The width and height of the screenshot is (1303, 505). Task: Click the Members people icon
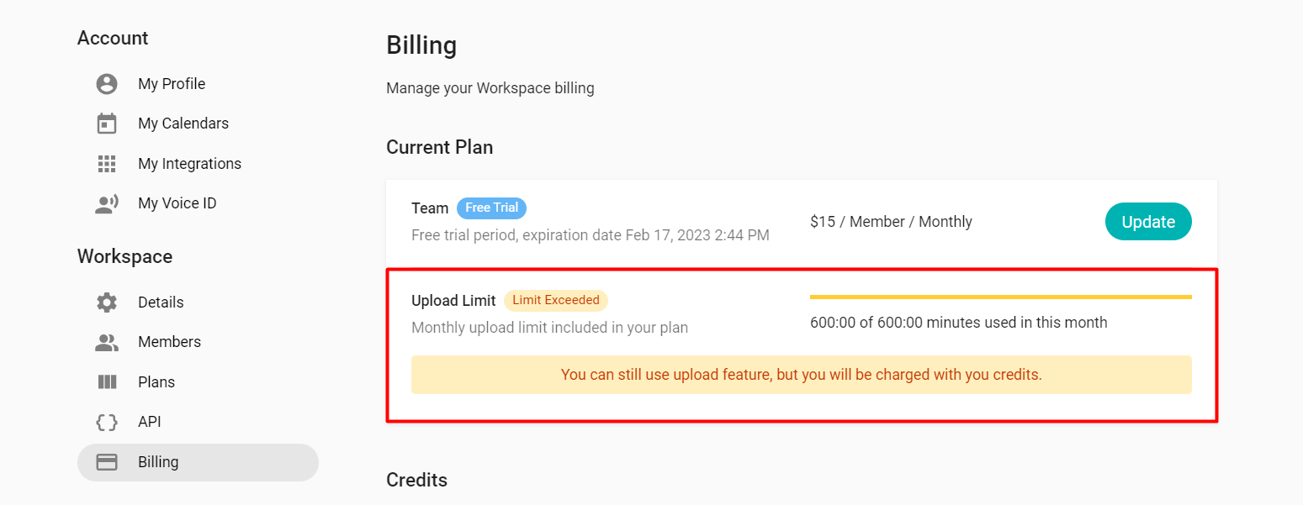click(107, 342)
